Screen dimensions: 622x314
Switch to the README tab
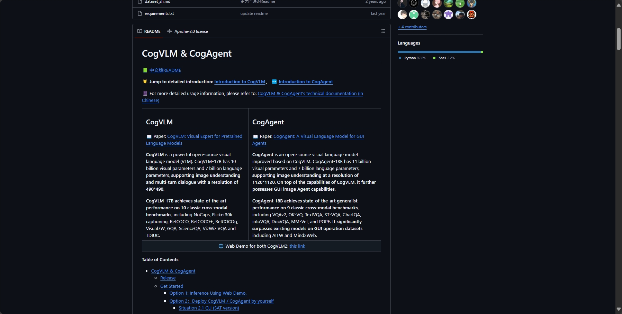[x=149, y=31]
